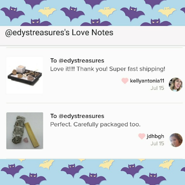Click the kellyantonia11 username
185x185 pixels.
pyautogui.click(x=147, y=81)
